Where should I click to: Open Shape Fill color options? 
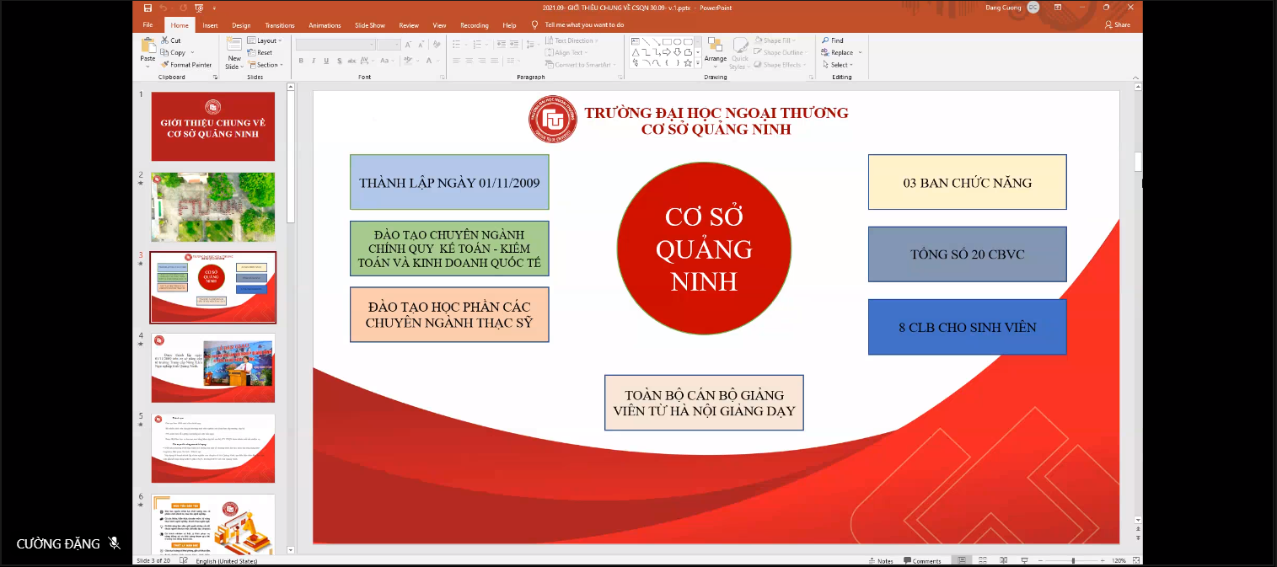point(775,40)
